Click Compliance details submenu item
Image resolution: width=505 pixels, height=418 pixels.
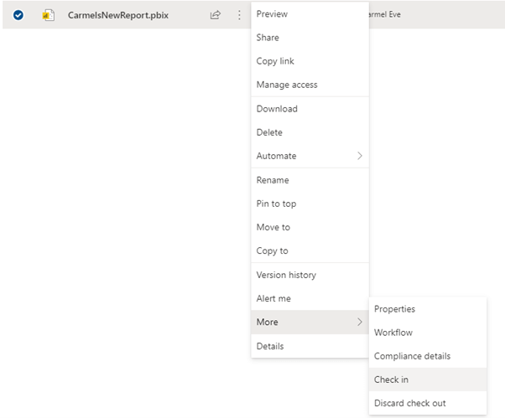(x=412, y=356)
